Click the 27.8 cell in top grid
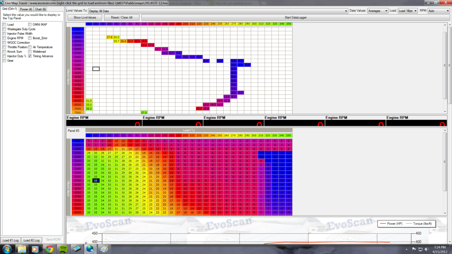 (x=109, y=37)
